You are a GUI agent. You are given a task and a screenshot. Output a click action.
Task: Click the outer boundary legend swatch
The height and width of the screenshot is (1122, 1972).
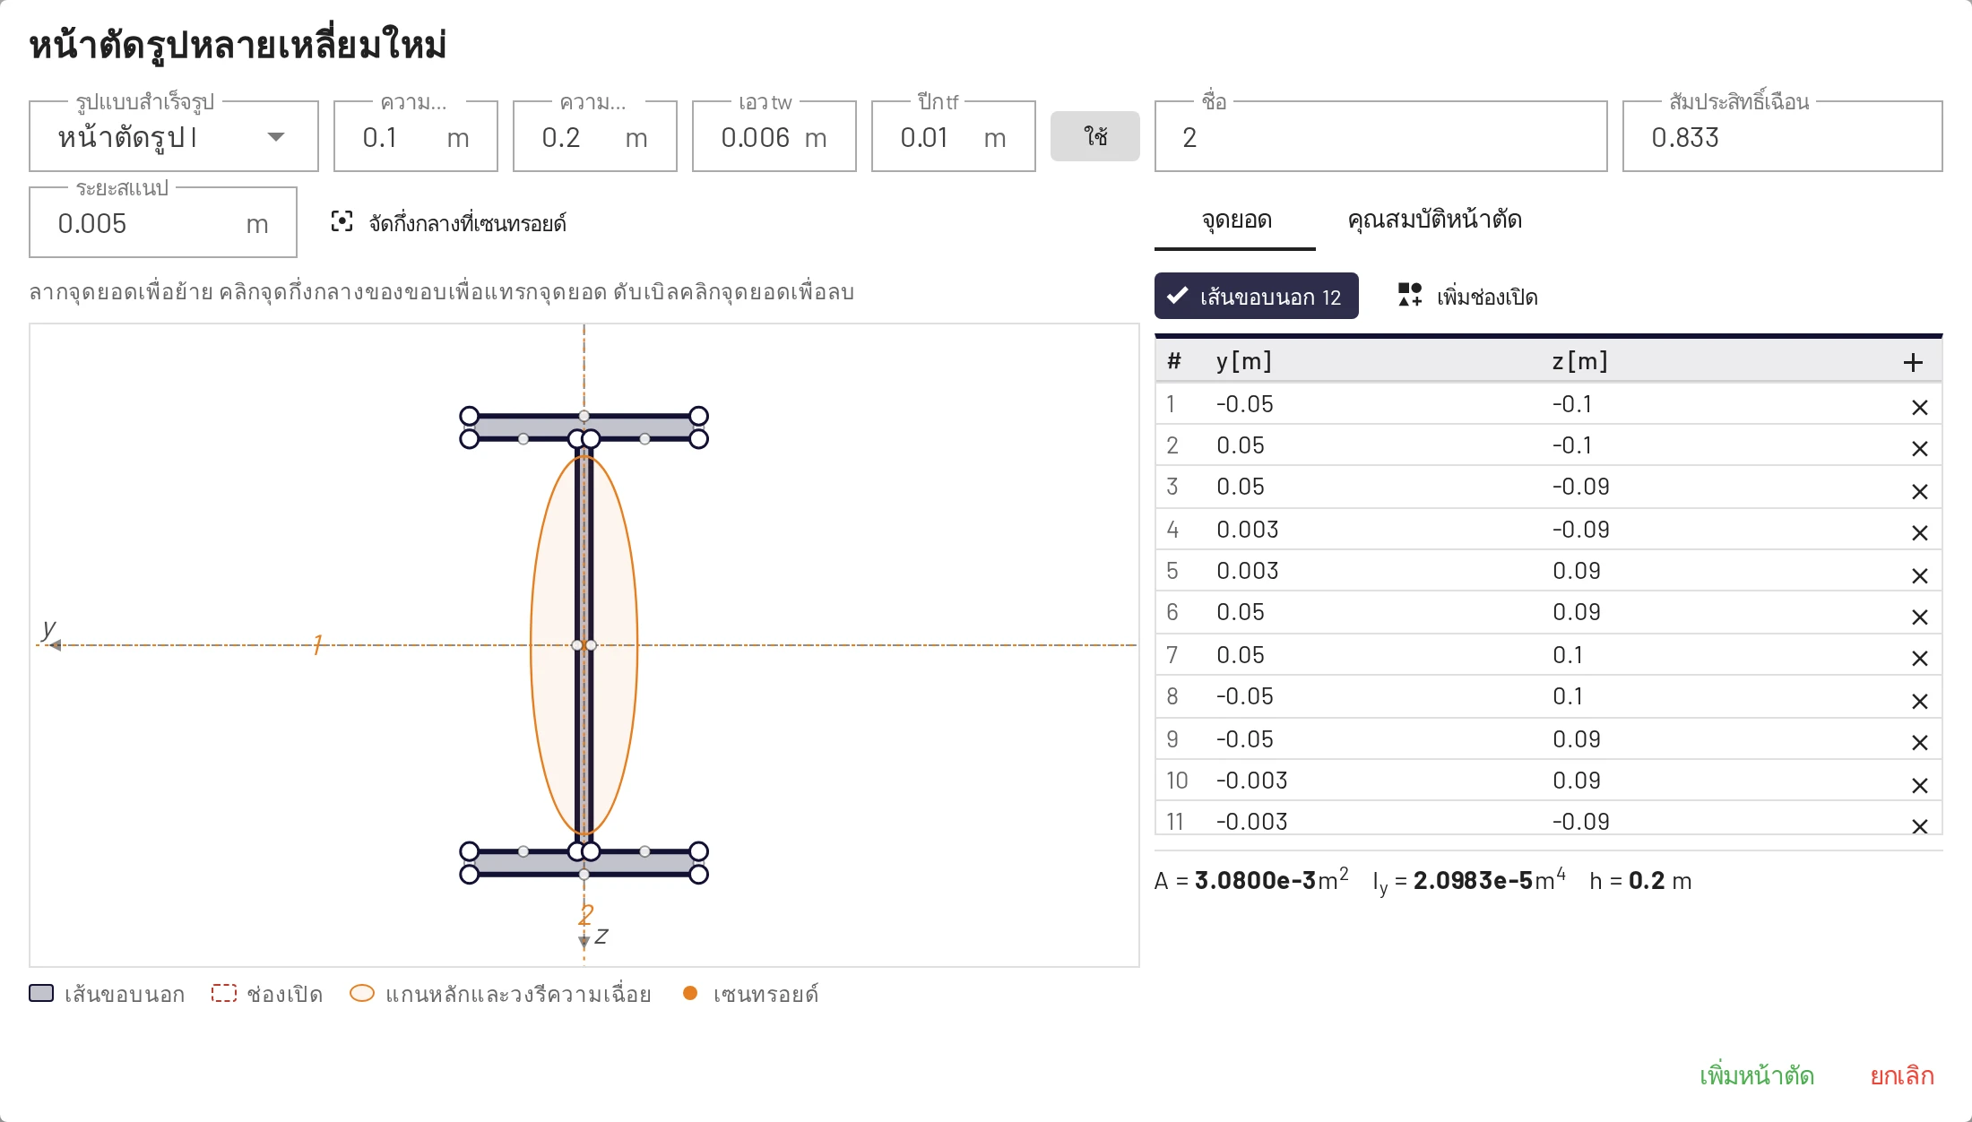pyautogui.click(x=41, y=993)
